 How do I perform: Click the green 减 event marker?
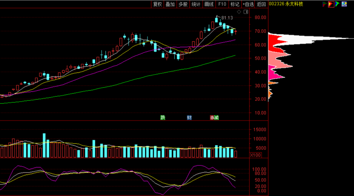(217, 118)
